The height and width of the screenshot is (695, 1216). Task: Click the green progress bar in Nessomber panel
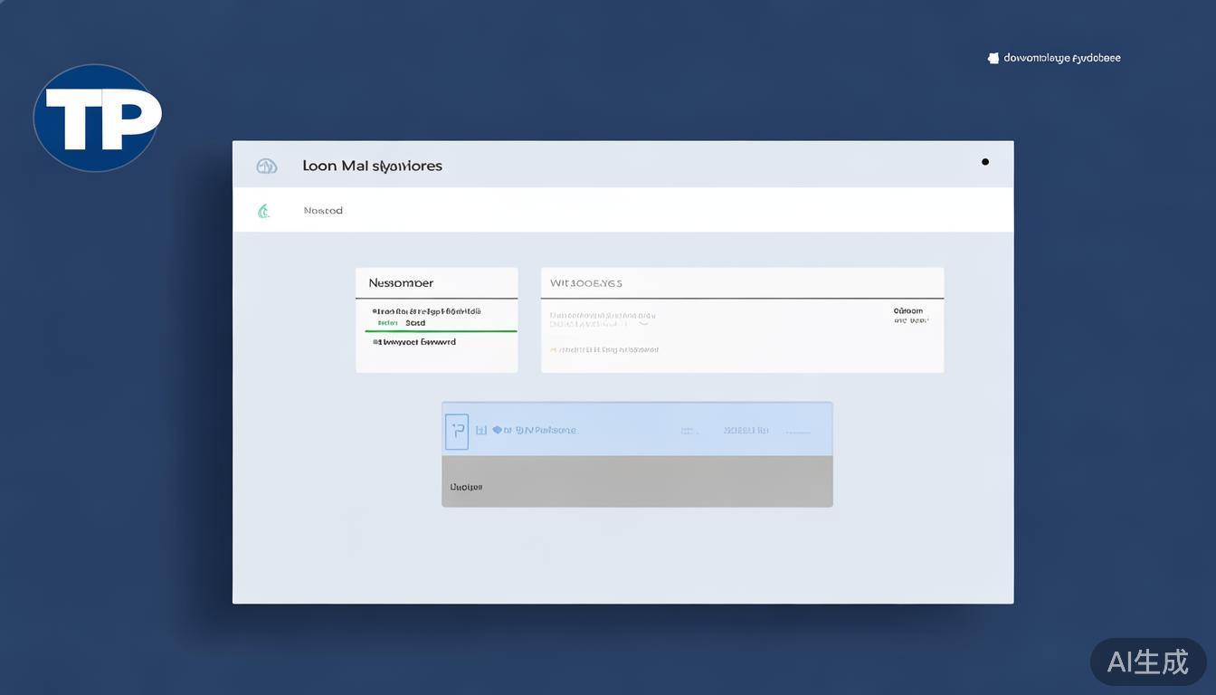click(x=441, y=331)
